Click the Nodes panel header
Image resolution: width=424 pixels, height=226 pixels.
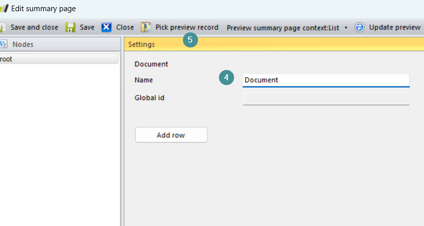[23, 44]
